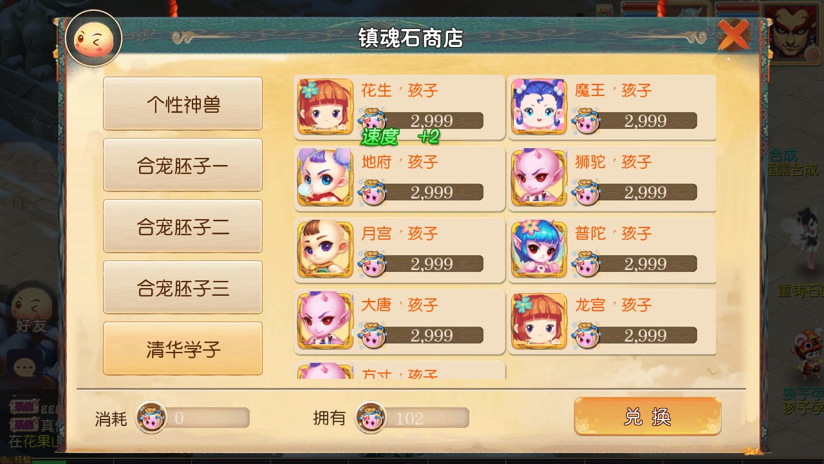Click the 兑换 exchange button
This screenshot has height=464, width=824.
[648, 417]
